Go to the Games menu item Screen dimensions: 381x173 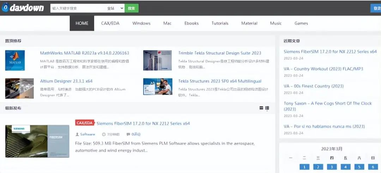click(x=301, y=23)
